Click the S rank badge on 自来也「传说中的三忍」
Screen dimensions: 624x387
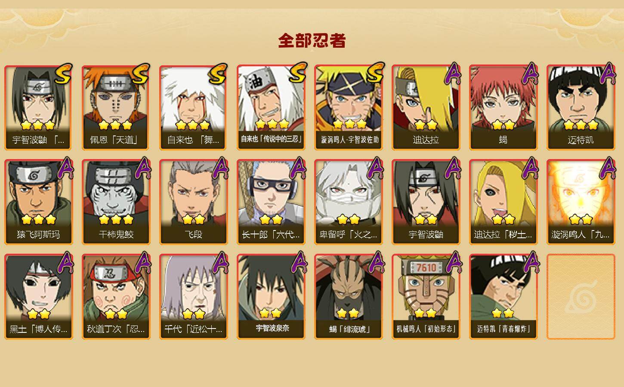(297, 73)
